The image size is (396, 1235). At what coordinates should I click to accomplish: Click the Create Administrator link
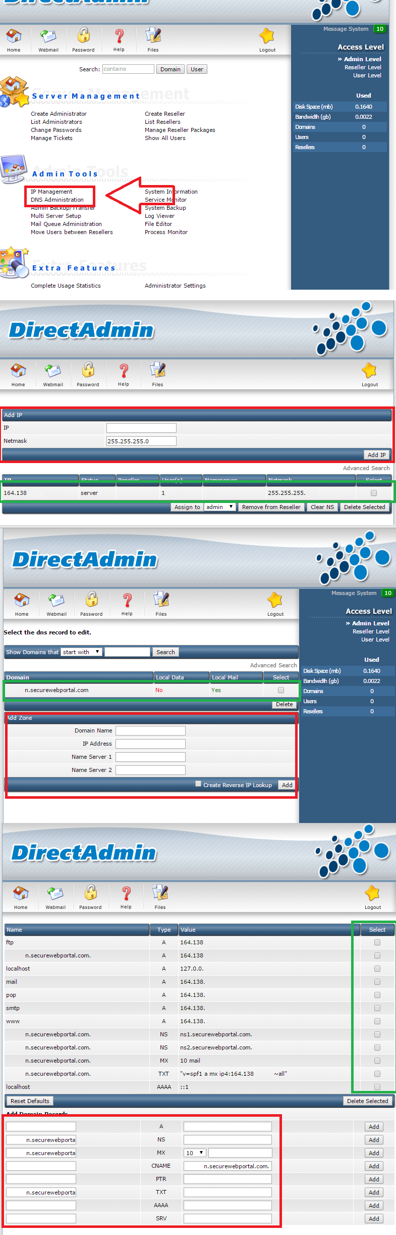[x=59, y=114]
